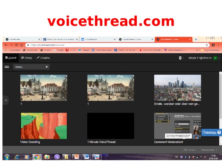Image resolution: width=222 pixels, height=166 pixels.
Task: Click the address bar URL field
Action: coord(118,45)
